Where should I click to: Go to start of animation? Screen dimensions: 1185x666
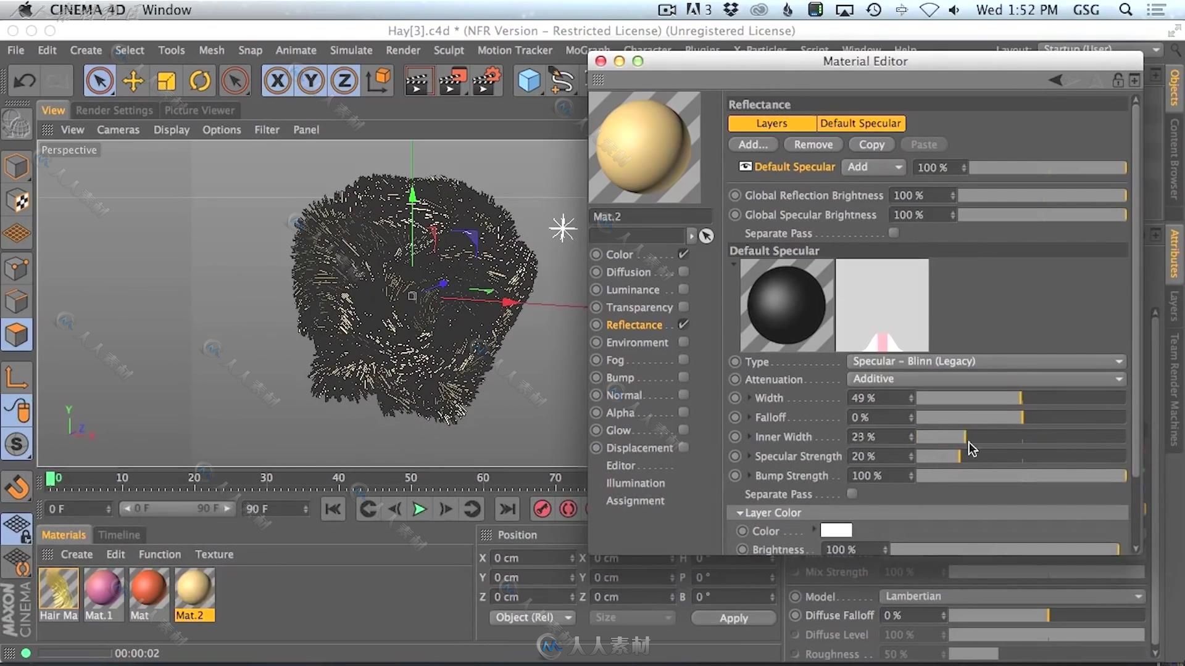pyautogui.click(x=333, y=509)
